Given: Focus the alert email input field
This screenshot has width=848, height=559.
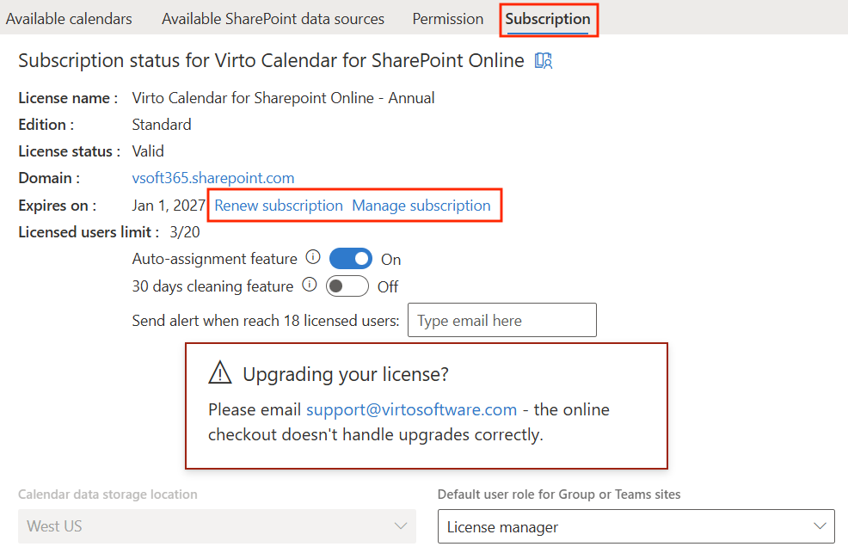Looking at the screenshot, I should 501,321.
